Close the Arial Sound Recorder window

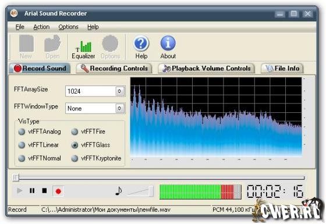coord(307,14)
